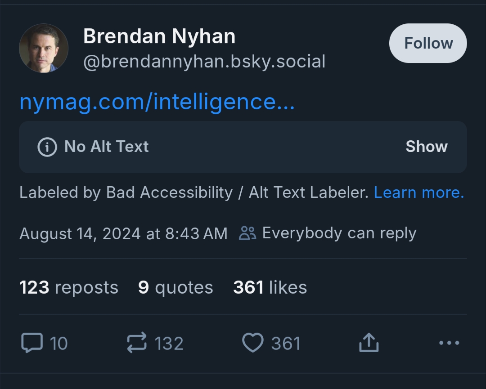Tap the share upload arrow icon

tap(369, 344)
